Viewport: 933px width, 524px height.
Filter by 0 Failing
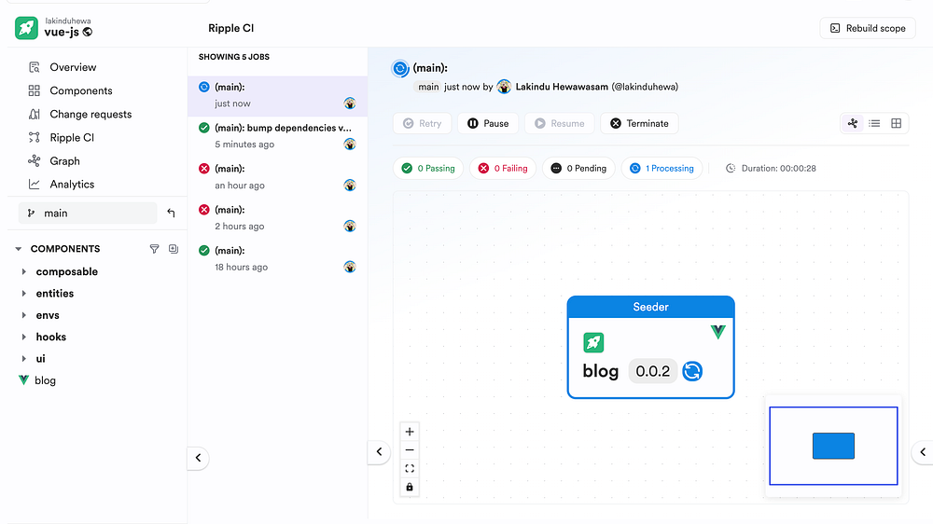[503, 169]
